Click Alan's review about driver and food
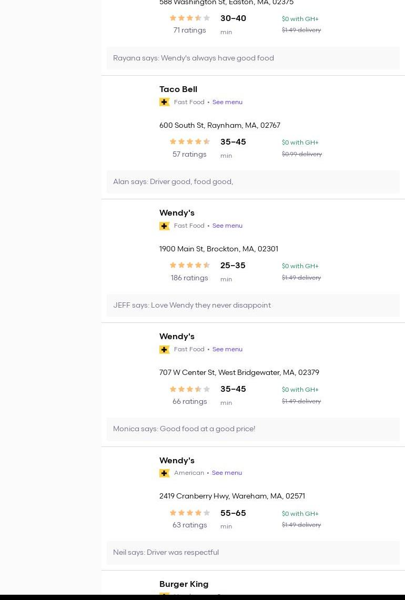Viewport: 405px width, 600px height. [x=173, y=182]
